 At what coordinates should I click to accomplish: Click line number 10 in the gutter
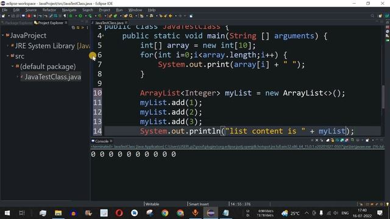97,93
